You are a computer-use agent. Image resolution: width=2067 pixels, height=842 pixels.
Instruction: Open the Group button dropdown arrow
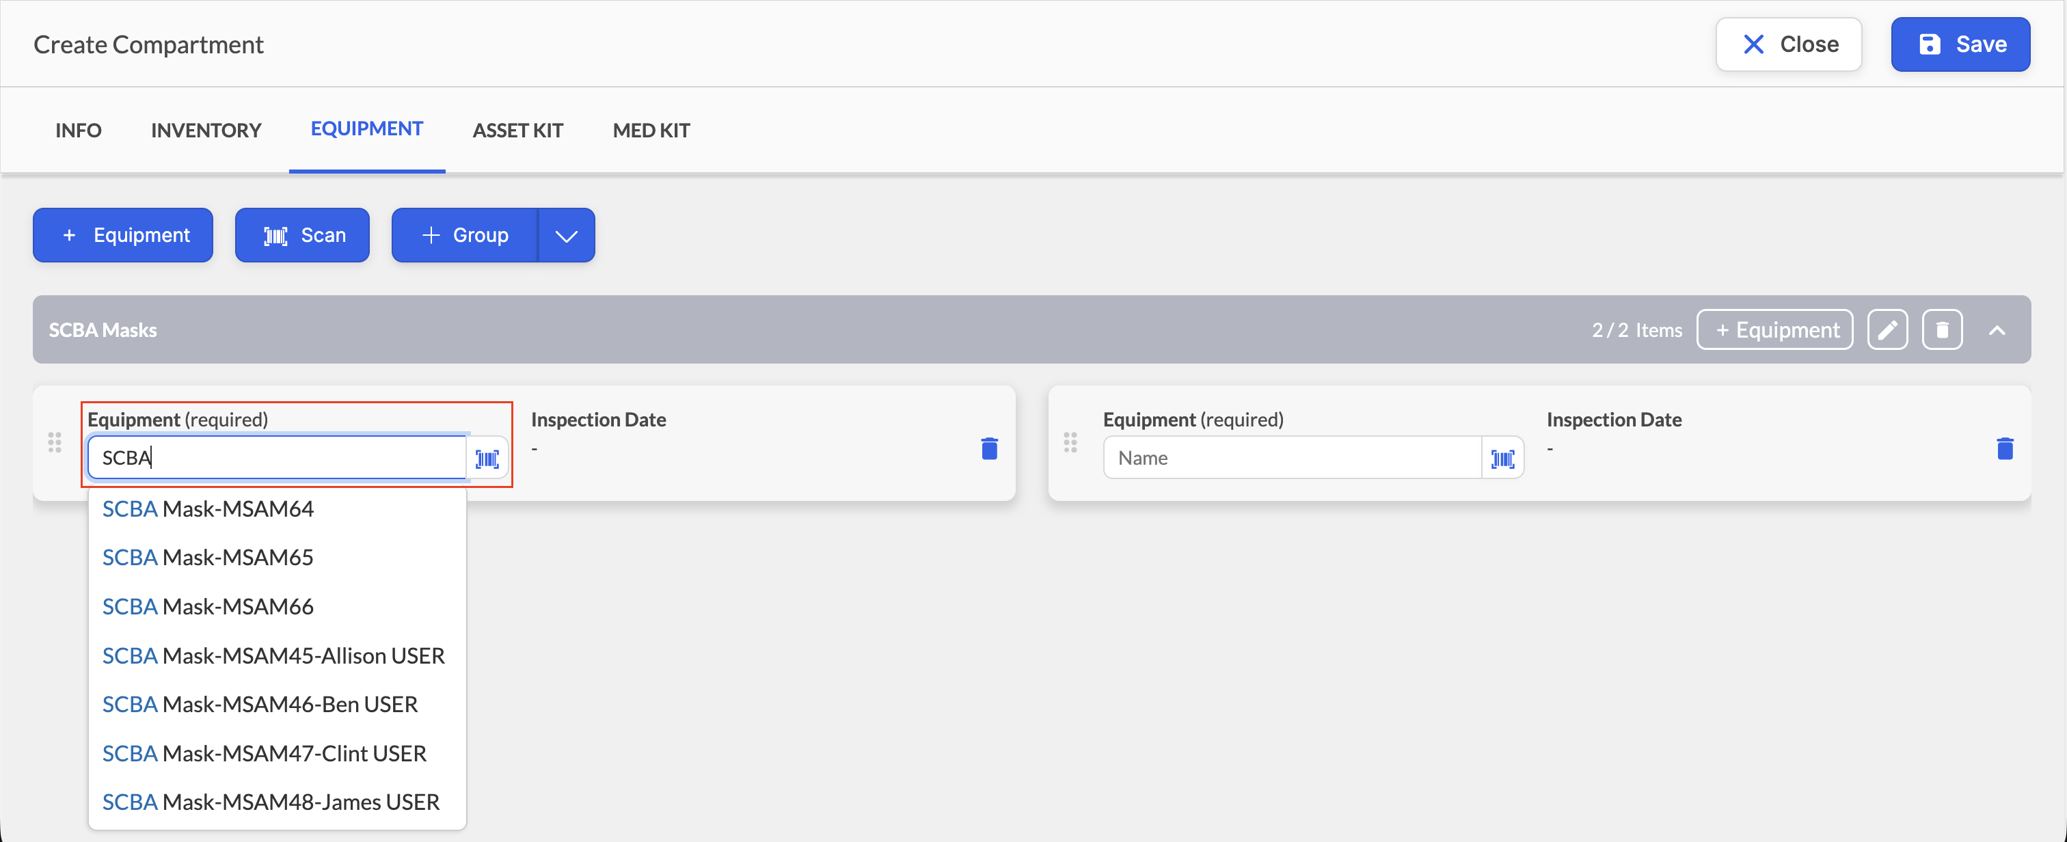[567, 235]
